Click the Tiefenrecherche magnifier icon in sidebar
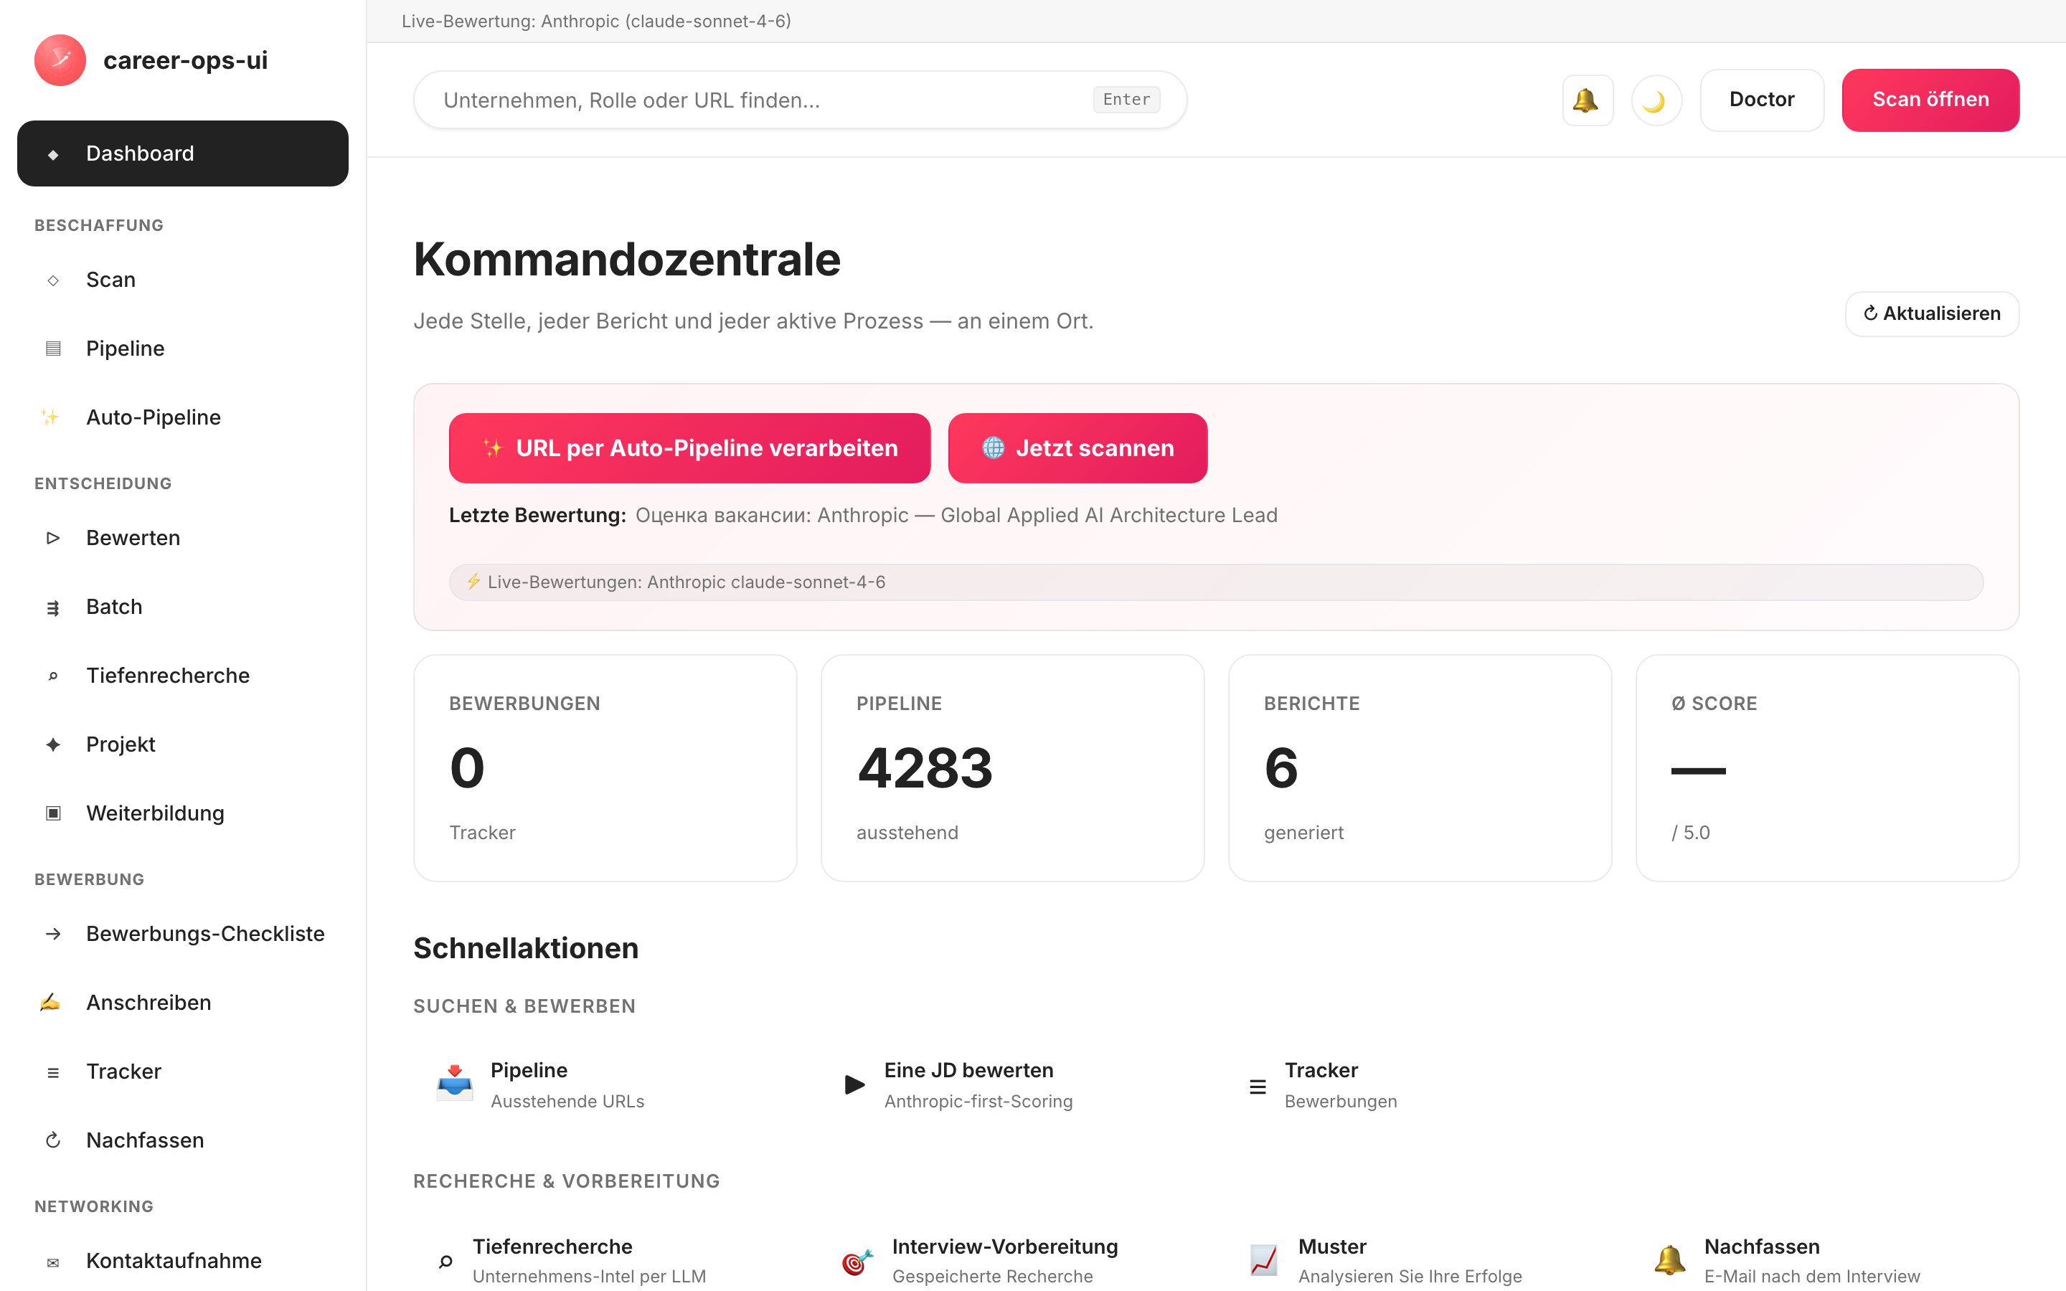This screenshot has height=1291, width=2066. click(x=53, y=676)
